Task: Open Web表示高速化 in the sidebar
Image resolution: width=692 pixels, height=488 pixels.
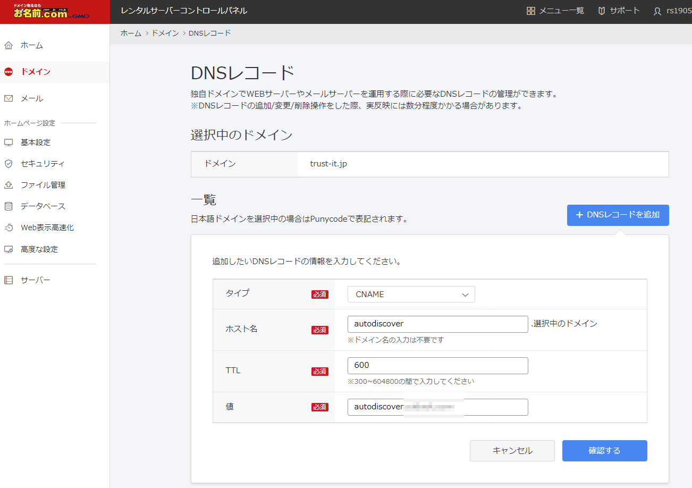Action: pos(47,228)
